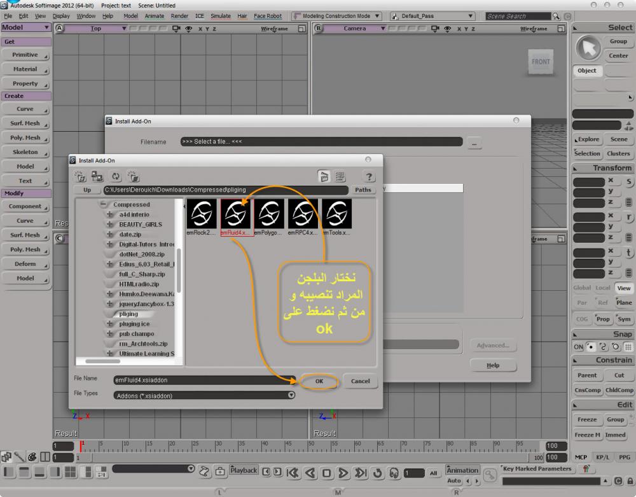Switch file browser to thumbnail view
Image resolution: width=636 pixels, height=497 pixels.
pyautogui.click(x=324, y=176)
